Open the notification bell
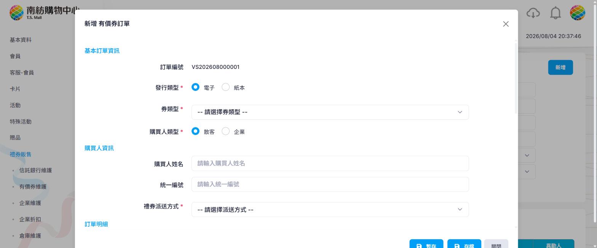Image resolution: width=597 pixels, height=248 pixels. [555, 13]
